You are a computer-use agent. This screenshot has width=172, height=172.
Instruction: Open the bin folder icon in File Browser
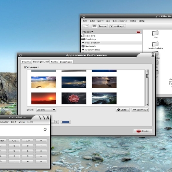tap(155, 33)
